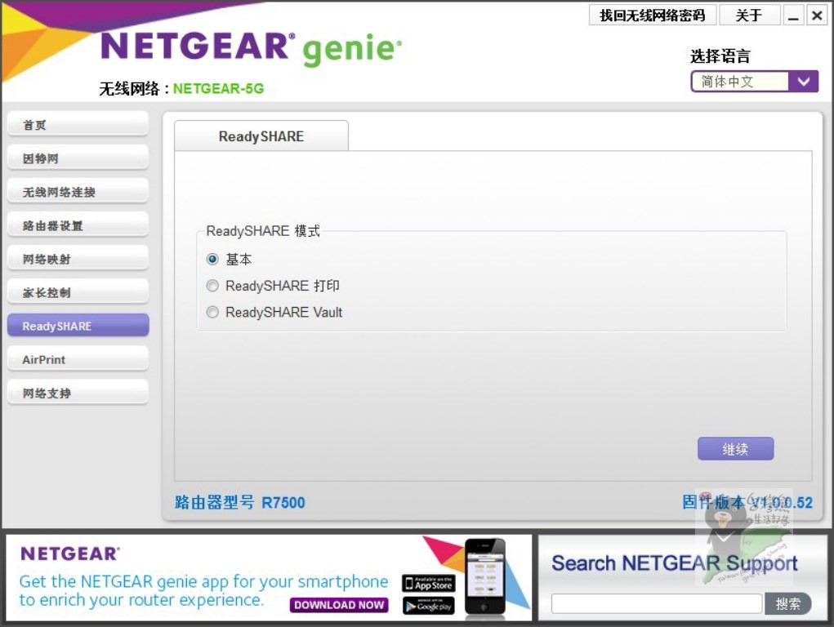
Task: Open 网络映射 in the sidebar
Action: 78,259
